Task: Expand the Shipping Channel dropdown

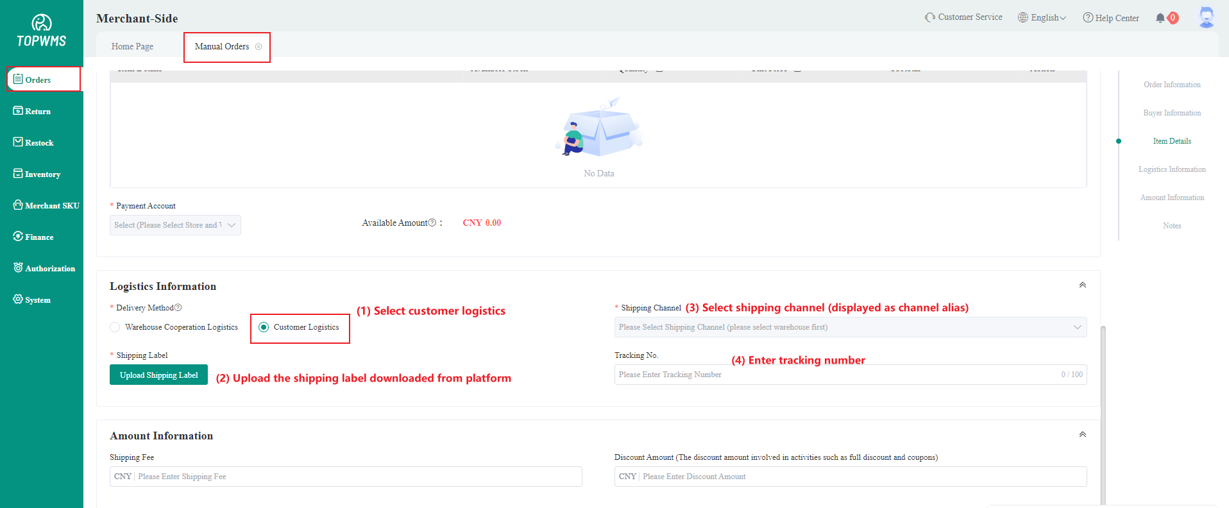Action: (850, 327)
